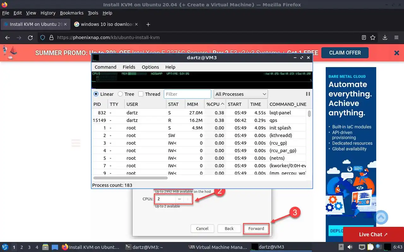
Task: Open the Help menu in qps
Action: pos(170,67)
